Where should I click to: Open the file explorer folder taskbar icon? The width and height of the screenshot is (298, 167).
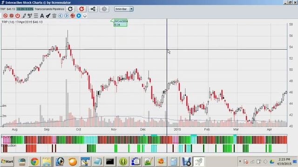point(47,162)
